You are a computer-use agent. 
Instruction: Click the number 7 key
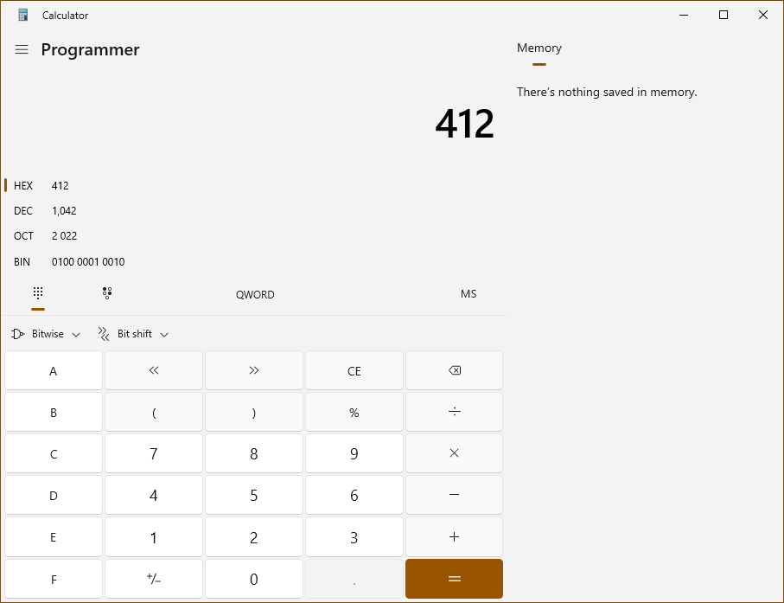click(154, 453)
